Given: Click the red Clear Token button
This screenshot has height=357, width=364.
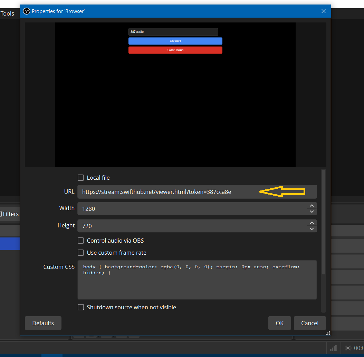Looking at the screenshot, I should pyautogui.click(x=175, y=50).
